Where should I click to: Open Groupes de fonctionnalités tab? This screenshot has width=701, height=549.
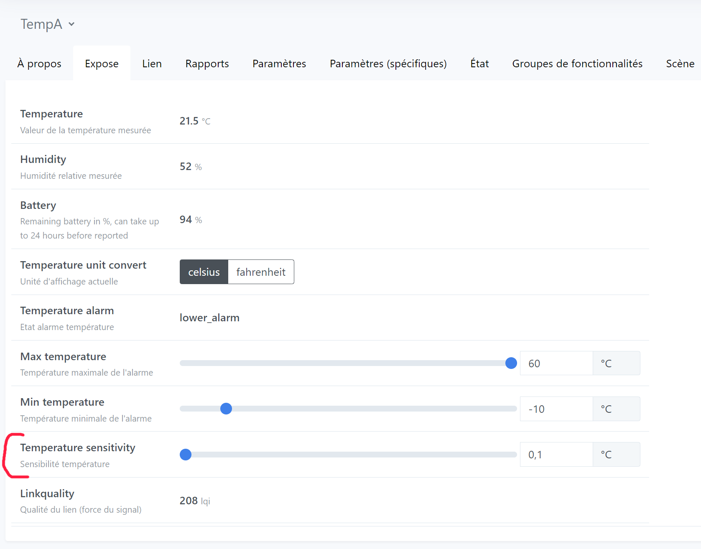pos(577,64)
